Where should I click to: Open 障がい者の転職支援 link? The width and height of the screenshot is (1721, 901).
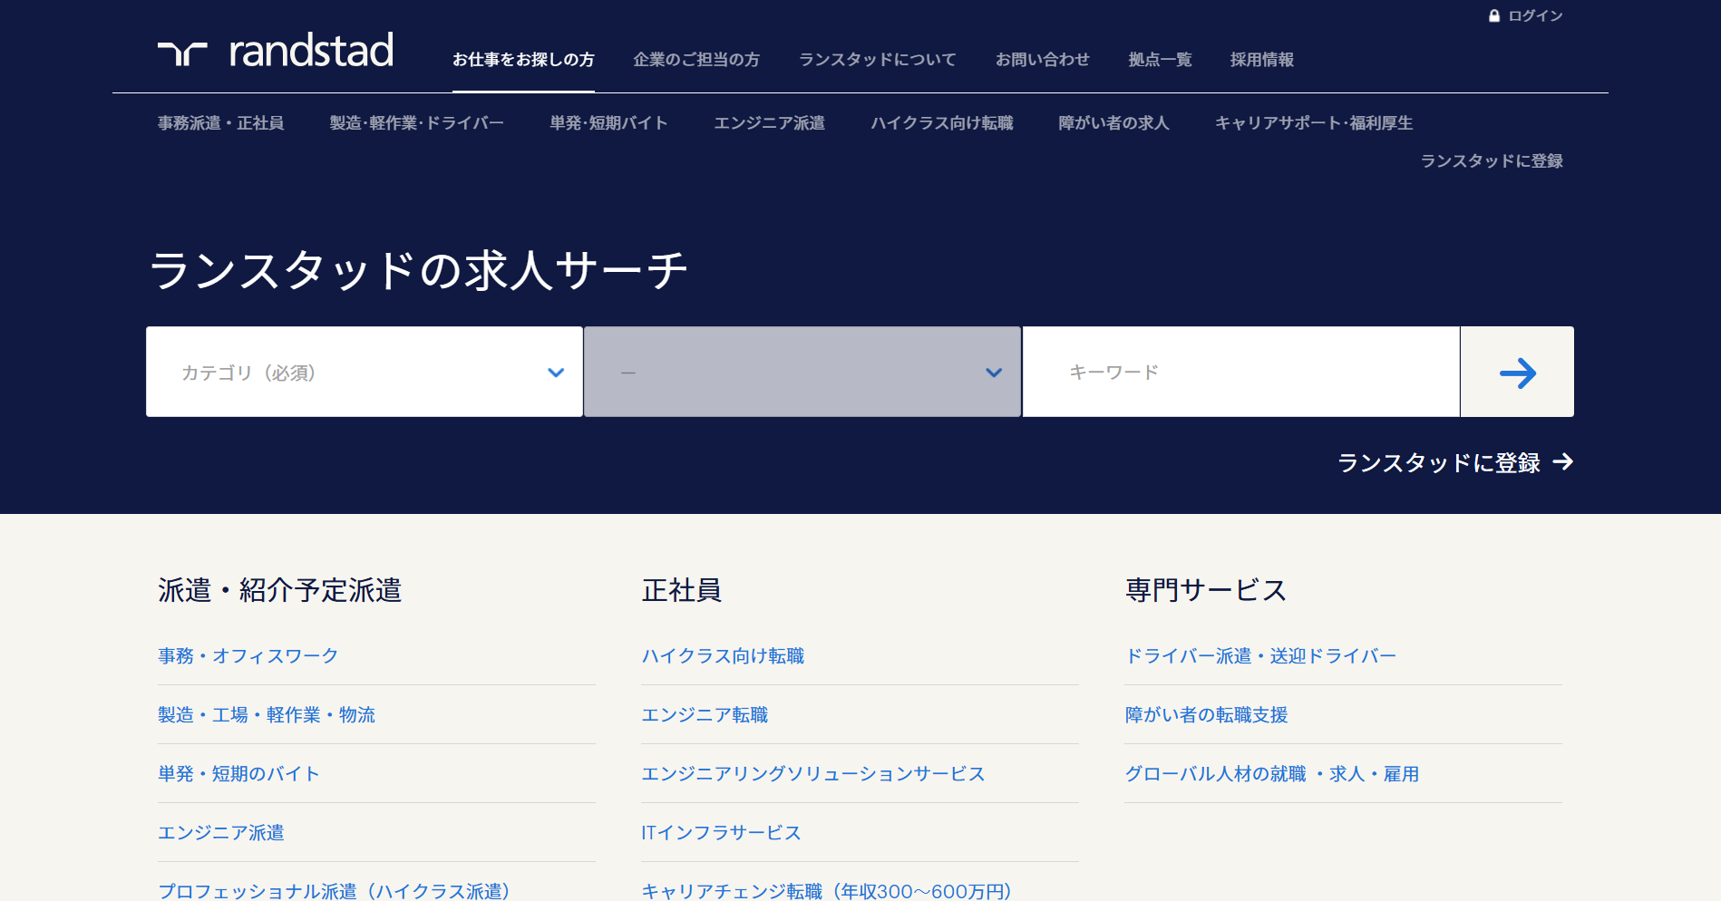point(1206,714)
